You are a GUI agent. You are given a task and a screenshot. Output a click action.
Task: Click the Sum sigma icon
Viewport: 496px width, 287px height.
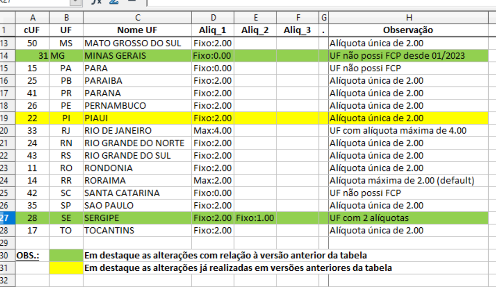click(x=113, y=2)
